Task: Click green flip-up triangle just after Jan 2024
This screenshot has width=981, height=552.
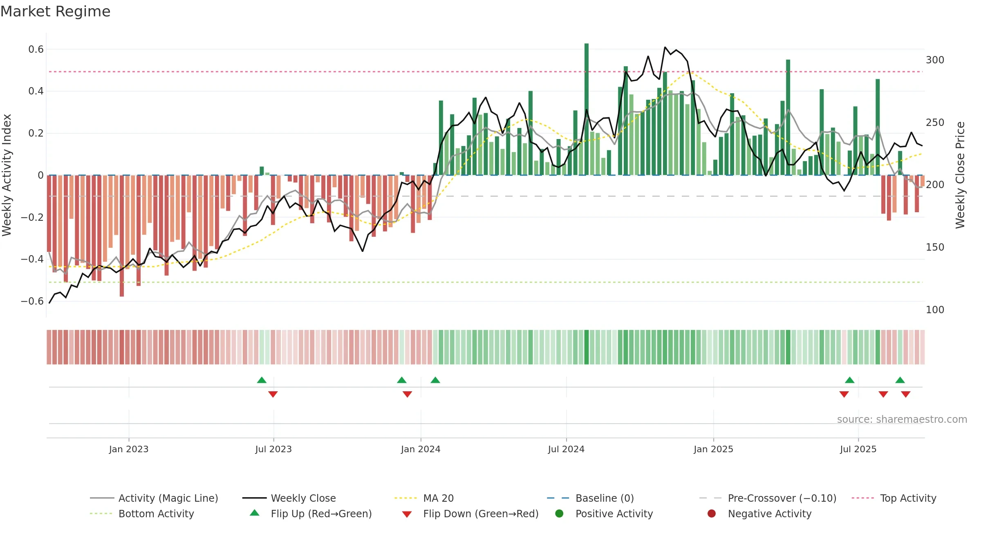Action: (435, 380)
